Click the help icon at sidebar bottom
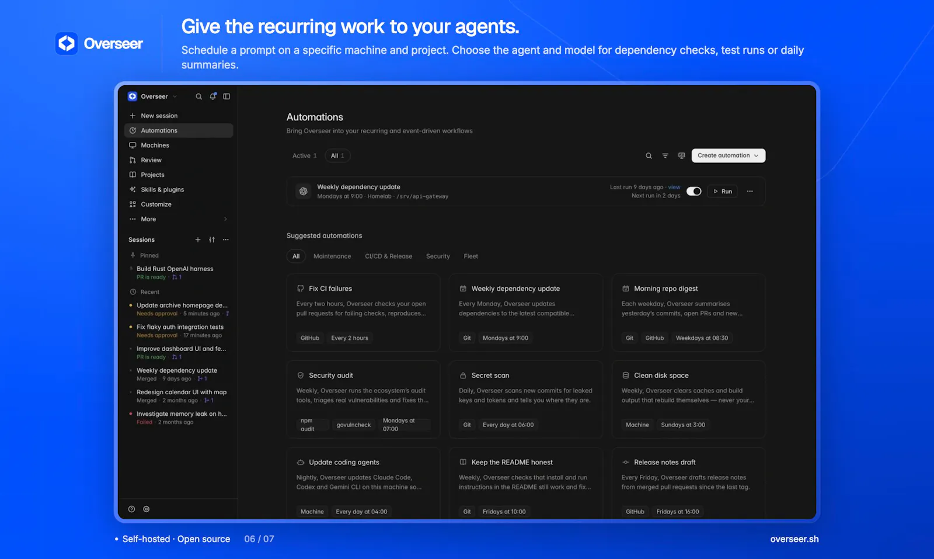The width and height of the screenshot is (934, 559). point(131,509)
